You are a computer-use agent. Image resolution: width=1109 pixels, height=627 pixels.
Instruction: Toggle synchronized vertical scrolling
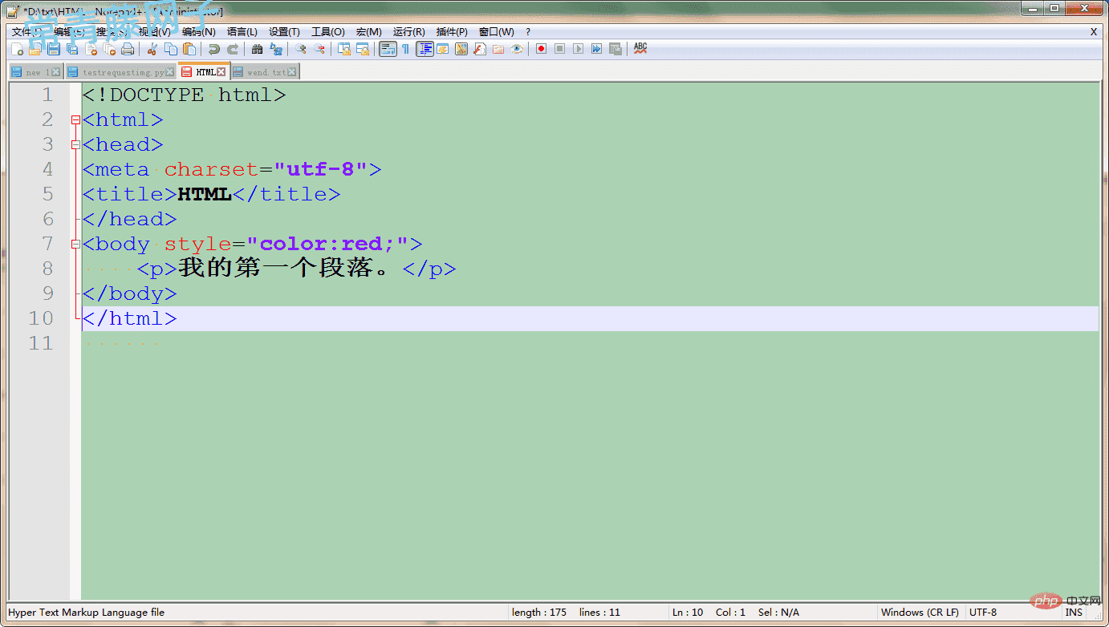point(343,49)
